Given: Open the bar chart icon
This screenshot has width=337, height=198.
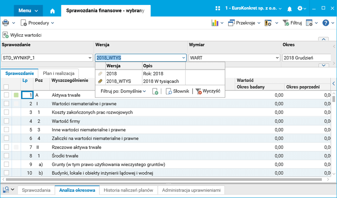Looking at the screenshot, I should [x=215, y=23].
